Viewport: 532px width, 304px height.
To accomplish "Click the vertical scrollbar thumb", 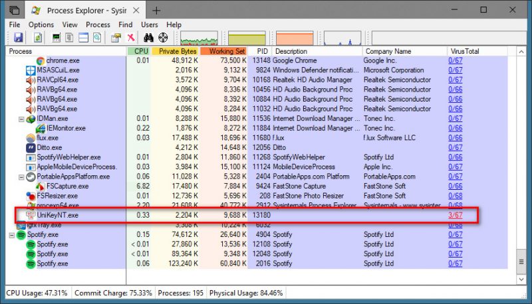I will 521,262.
